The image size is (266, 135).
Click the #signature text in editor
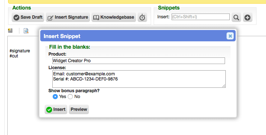coord(20,51)
